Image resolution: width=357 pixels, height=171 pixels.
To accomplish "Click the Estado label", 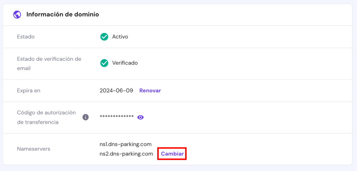I will coord(26,37).
